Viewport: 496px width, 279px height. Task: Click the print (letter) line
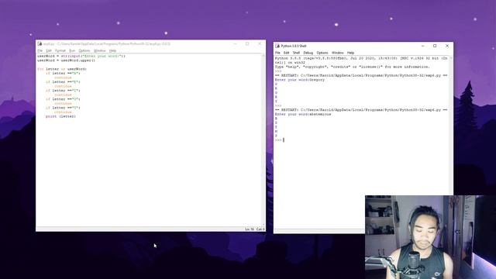[x=60, y=116]
